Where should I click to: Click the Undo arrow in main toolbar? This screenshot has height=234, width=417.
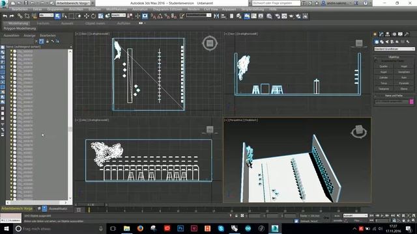[x=5, y=16]
